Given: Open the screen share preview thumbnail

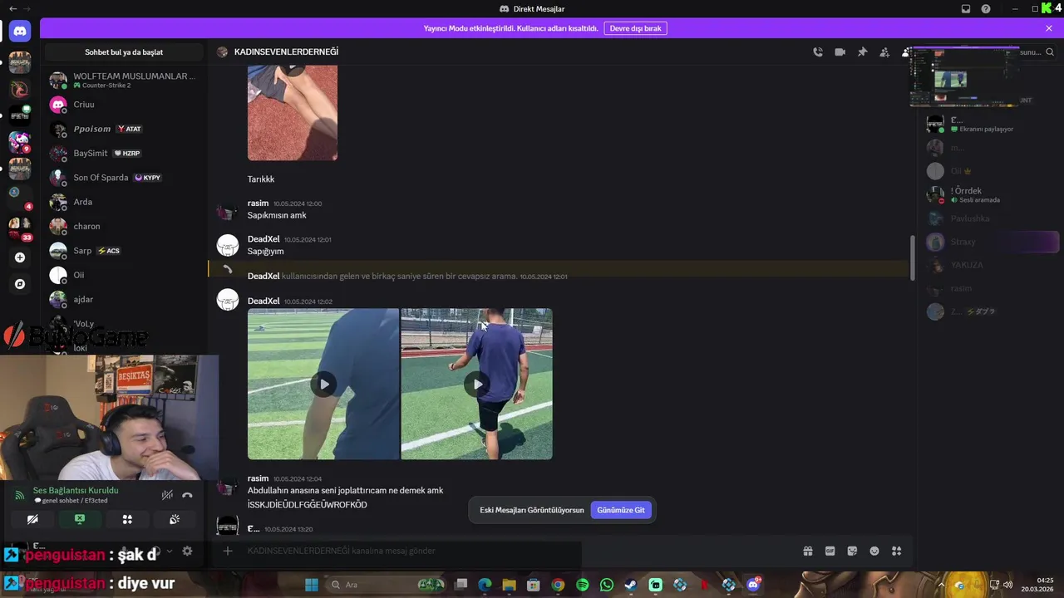Looking at the screenshot, I should point(965,77).
